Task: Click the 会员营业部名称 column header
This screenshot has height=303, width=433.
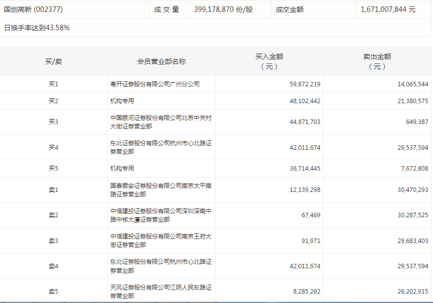Action: tap(161, 61)
